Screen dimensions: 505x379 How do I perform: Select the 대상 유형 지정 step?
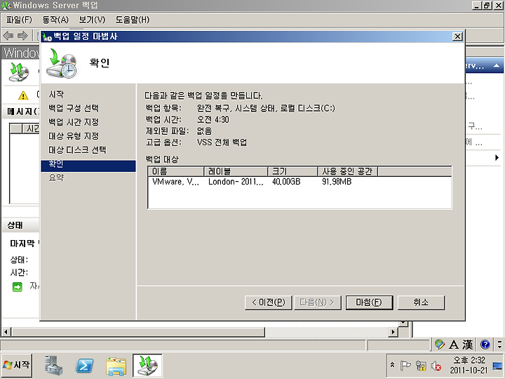click(x=74, y=136)
